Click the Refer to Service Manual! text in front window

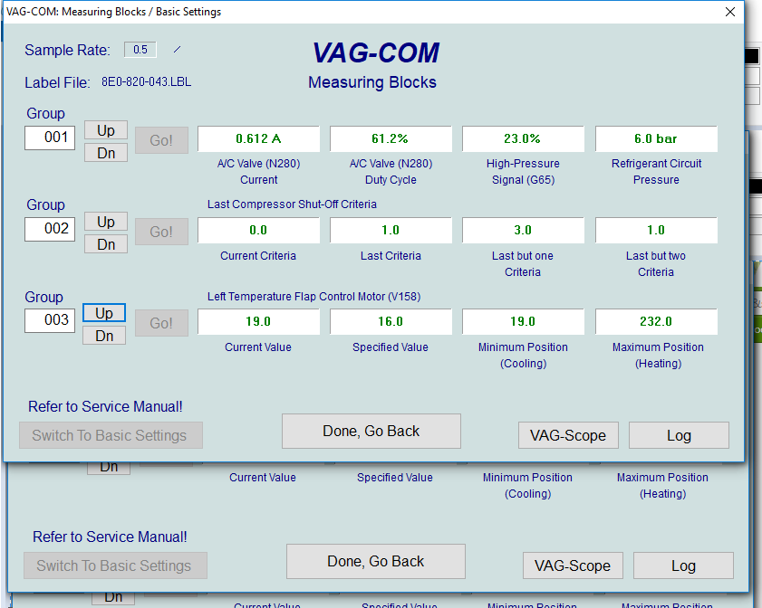(x=105, y=406)
